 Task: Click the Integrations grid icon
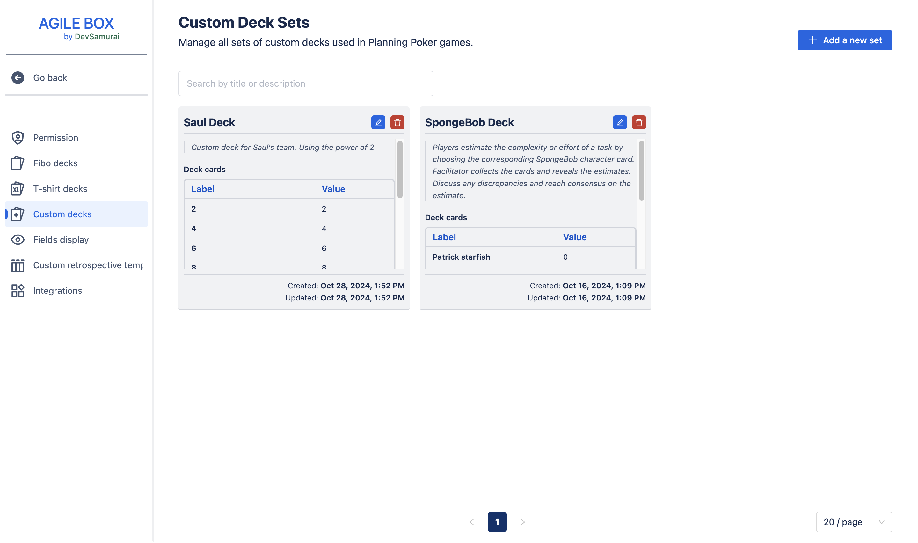[17, 291]
